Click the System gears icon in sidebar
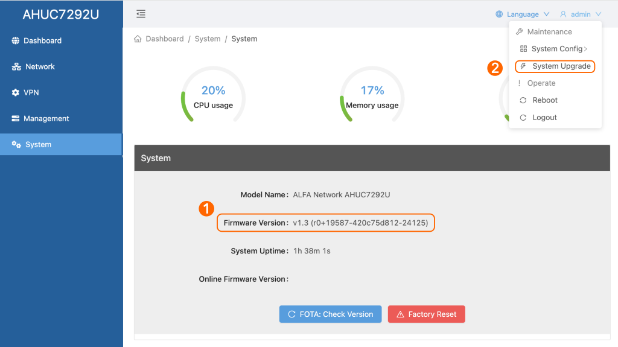 coord(16,144)
